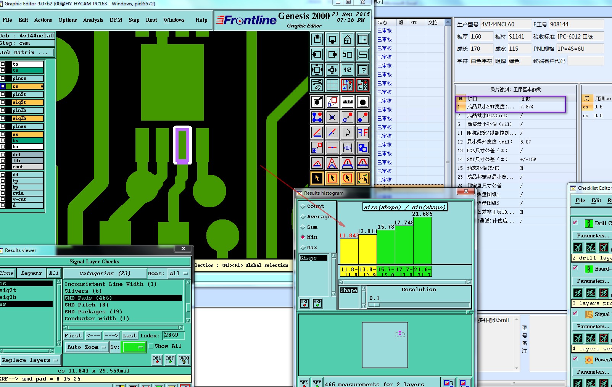The image size is (612, 387).
Task: Choose the mirror F tool icon
Action: pos(363,132)
